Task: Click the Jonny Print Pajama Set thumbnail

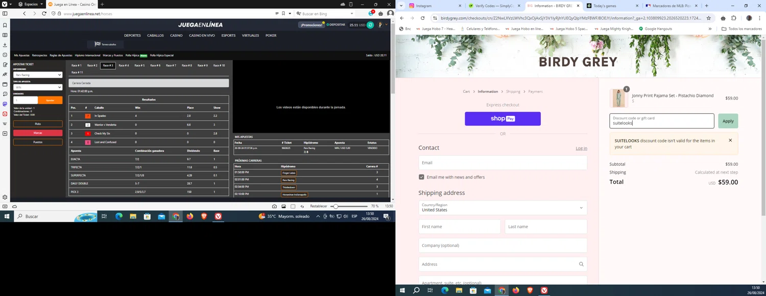Action: (618, 98)
